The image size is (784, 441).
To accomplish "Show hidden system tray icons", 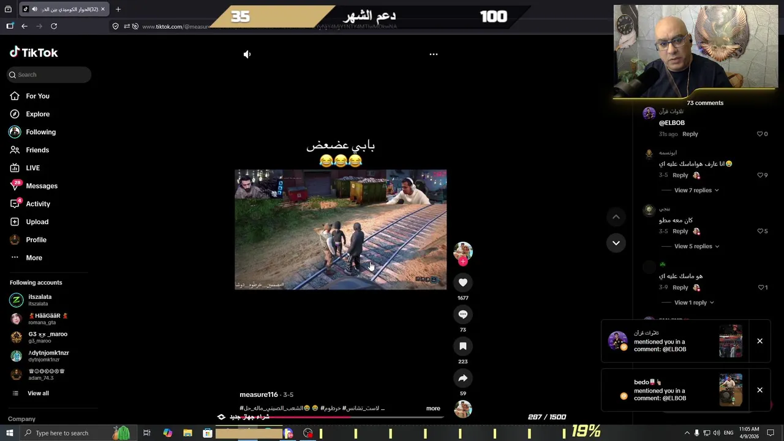I will 687,433.
